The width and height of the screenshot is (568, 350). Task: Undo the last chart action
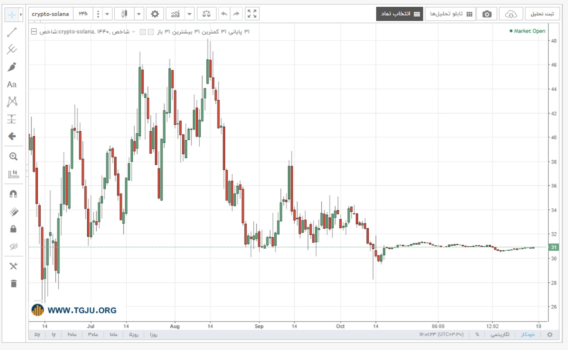[x=224, y=14]
